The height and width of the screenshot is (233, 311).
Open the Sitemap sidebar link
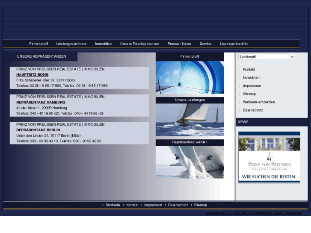coord(249,94)
